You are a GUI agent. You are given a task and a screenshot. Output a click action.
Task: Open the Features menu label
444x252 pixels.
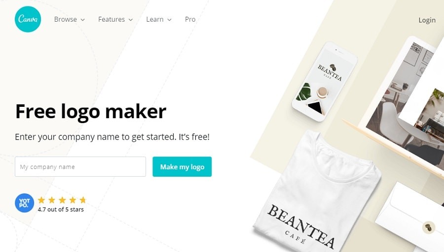(111, 19)
